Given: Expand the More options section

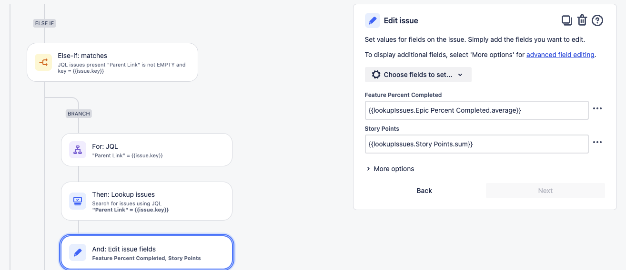Looking at the screenshot, I should pos(390,169).
